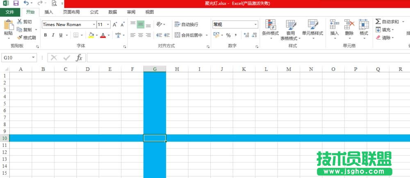Toggle center horizontal alignment
410x178 pixels.
[141, 35]
